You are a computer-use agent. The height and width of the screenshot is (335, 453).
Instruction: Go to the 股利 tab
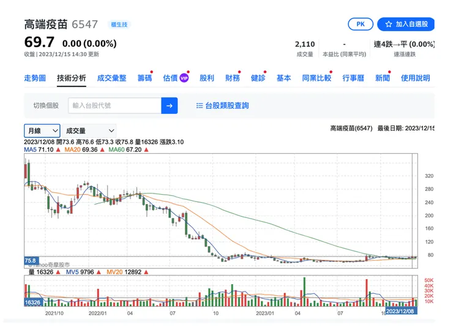click(x=207, y=78)
